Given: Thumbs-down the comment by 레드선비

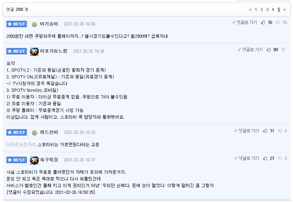Looking at the screenshot, I should click(280, 131).
